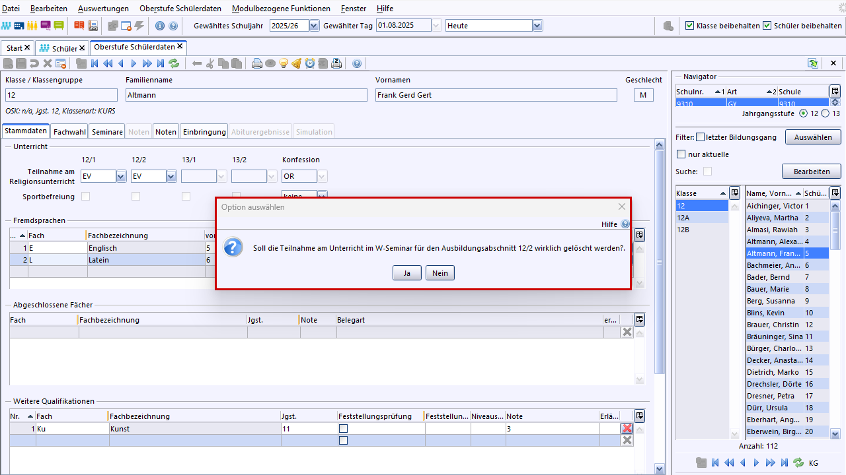
Task: Click the Hilfe help icon in dialog
Action: click(x=625, y=224)
